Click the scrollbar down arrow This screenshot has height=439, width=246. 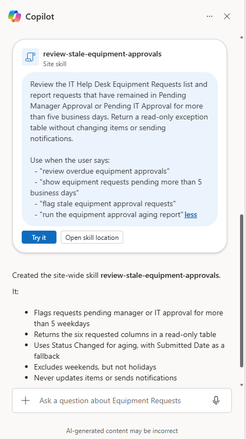coord(242,385)
